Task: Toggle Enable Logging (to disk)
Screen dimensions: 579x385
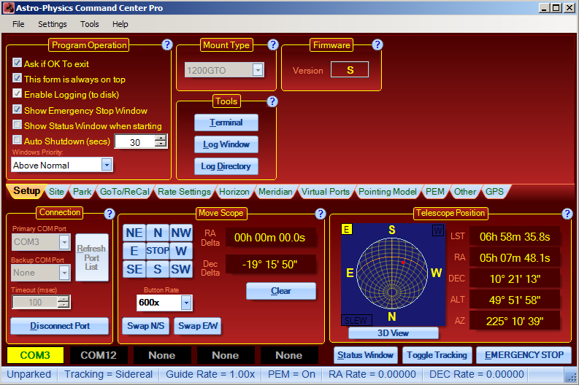Action: [x=17, y=93]
